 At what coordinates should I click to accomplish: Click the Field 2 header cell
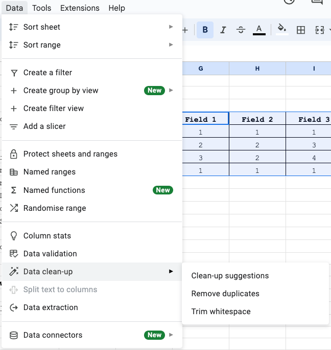point(257,118)
